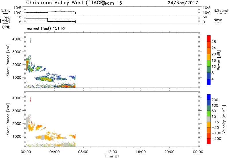The image size is (229, 158).
Task: Click the 'Beam 15' label
Action: point(112,3)
